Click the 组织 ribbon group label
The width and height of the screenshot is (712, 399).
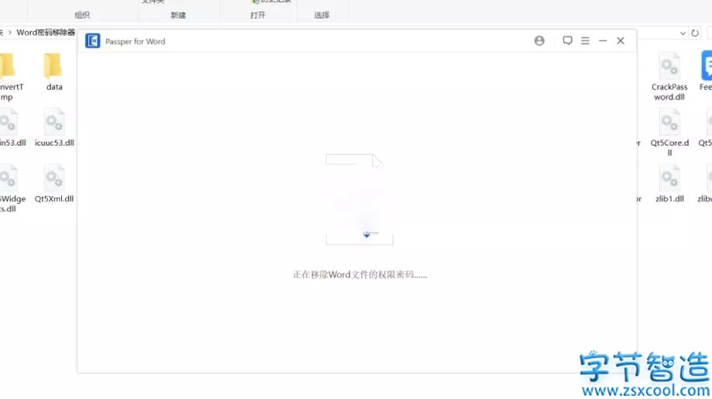click(82, 15)
